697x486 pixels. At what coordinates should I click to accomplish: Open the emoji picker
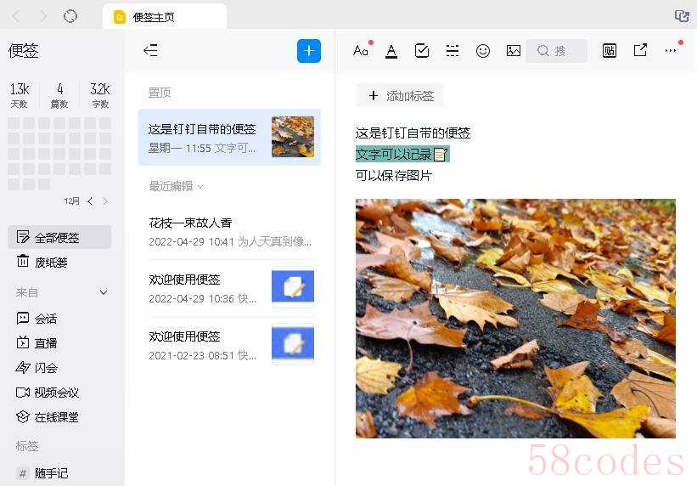483,51
